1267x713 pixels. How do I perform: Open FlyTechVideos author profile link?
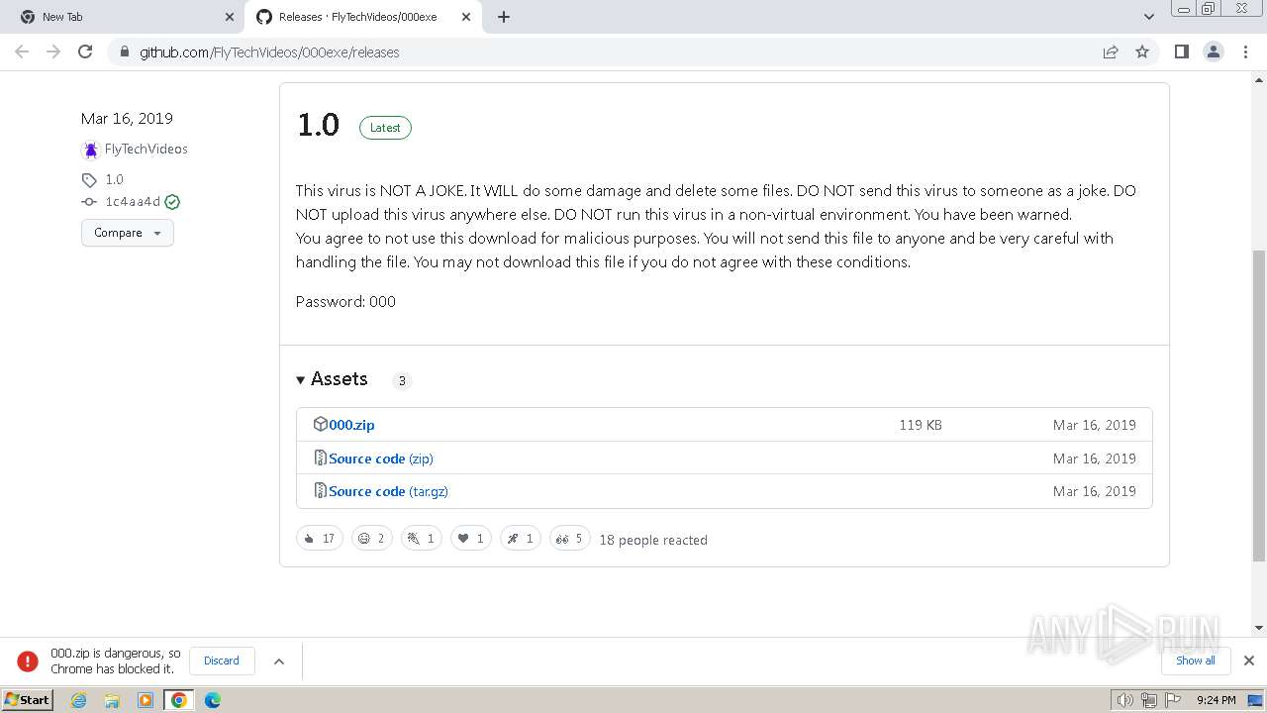pos(146,150)
